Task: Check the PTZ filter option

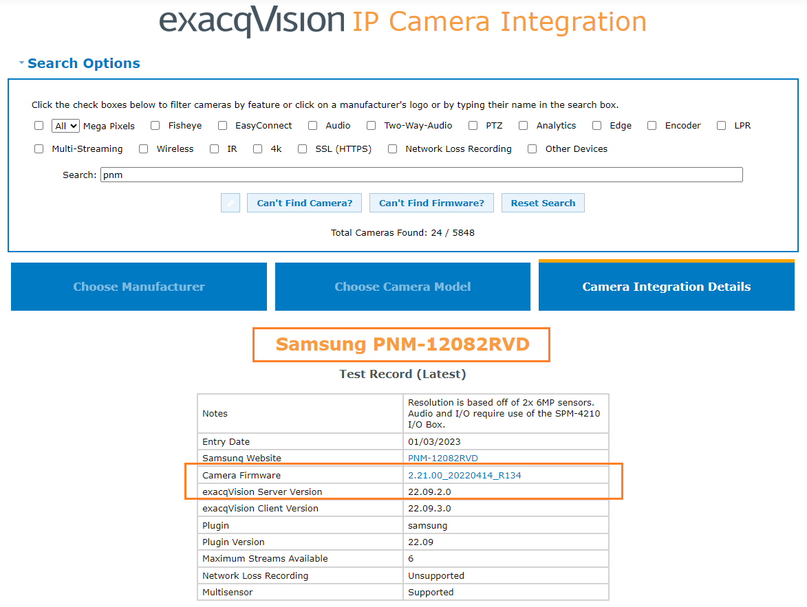Action: coord(473,126)
